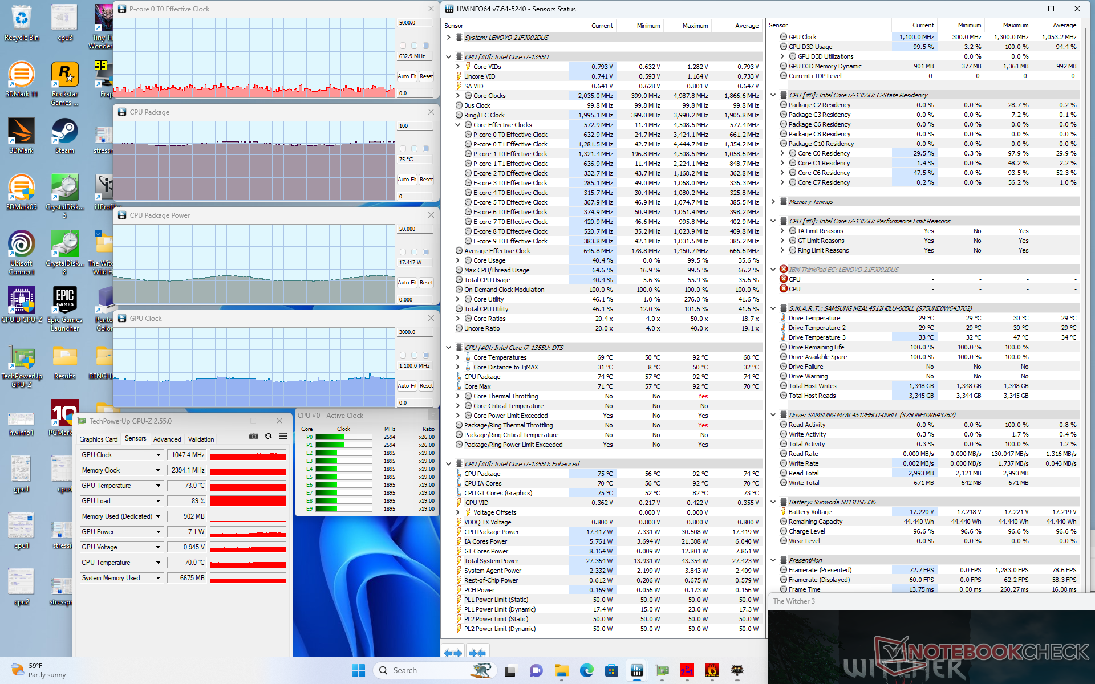The width and height of the screenshot is (1095, 684).
Task: Collapse the PresentMon section
Action: click(773, 560)
